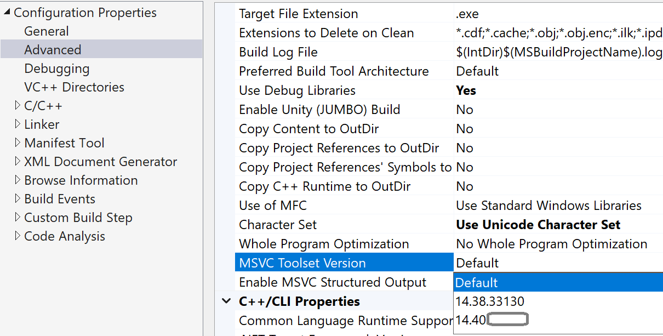
Task: Expand the C/C++ tree node
Action: click(18, 106)
